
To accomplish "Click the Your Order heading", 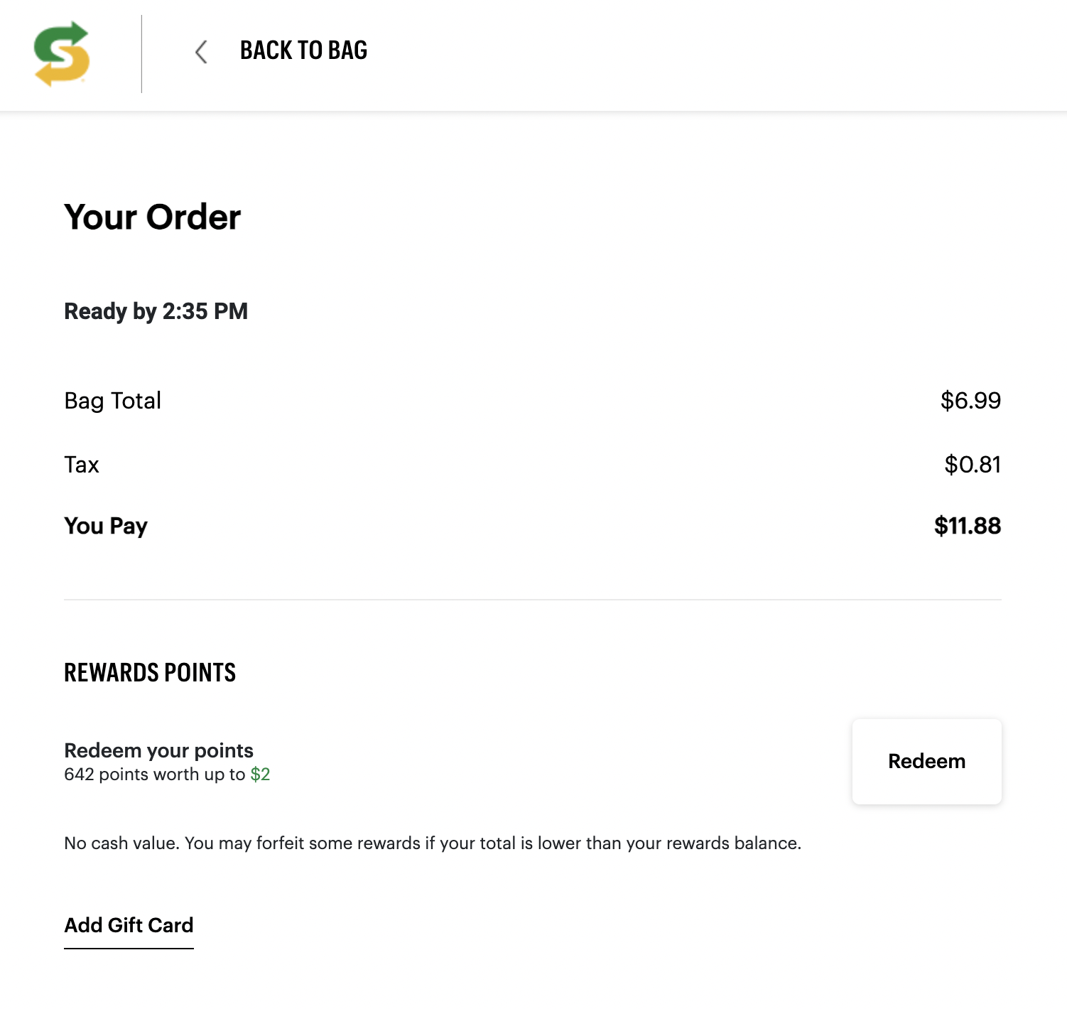I will pos(152,217).
